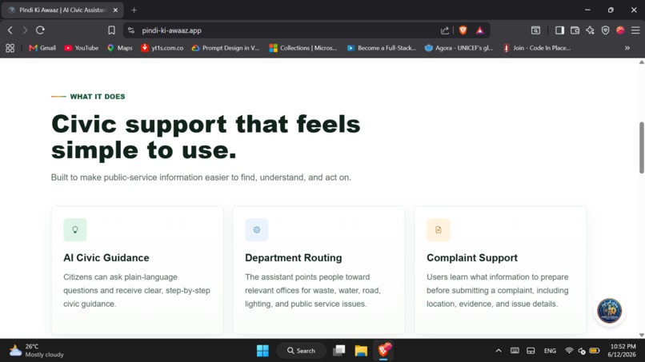This screenshot has width=645, height=362.
Task: Open the apps grid in bookmarks bar
Action: point(10,48)
